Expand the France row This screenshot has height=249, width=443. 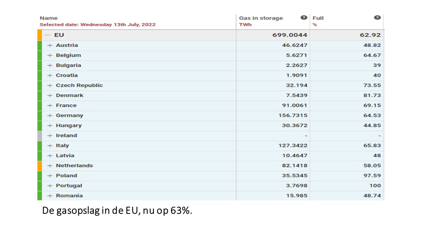coord(50,105)
